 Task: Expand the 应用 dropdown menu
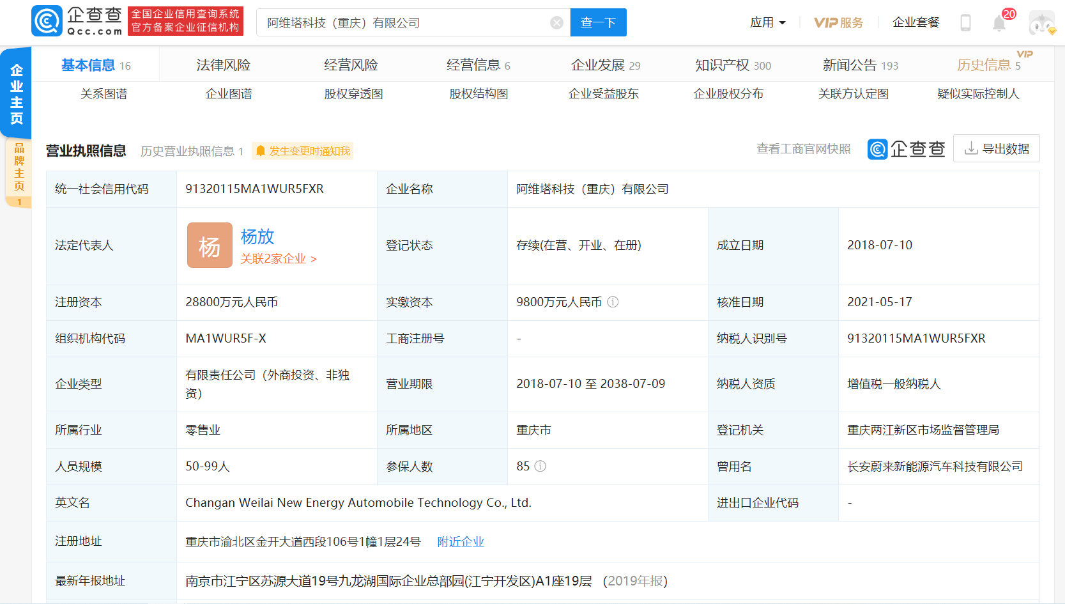[x=767, y=23]
